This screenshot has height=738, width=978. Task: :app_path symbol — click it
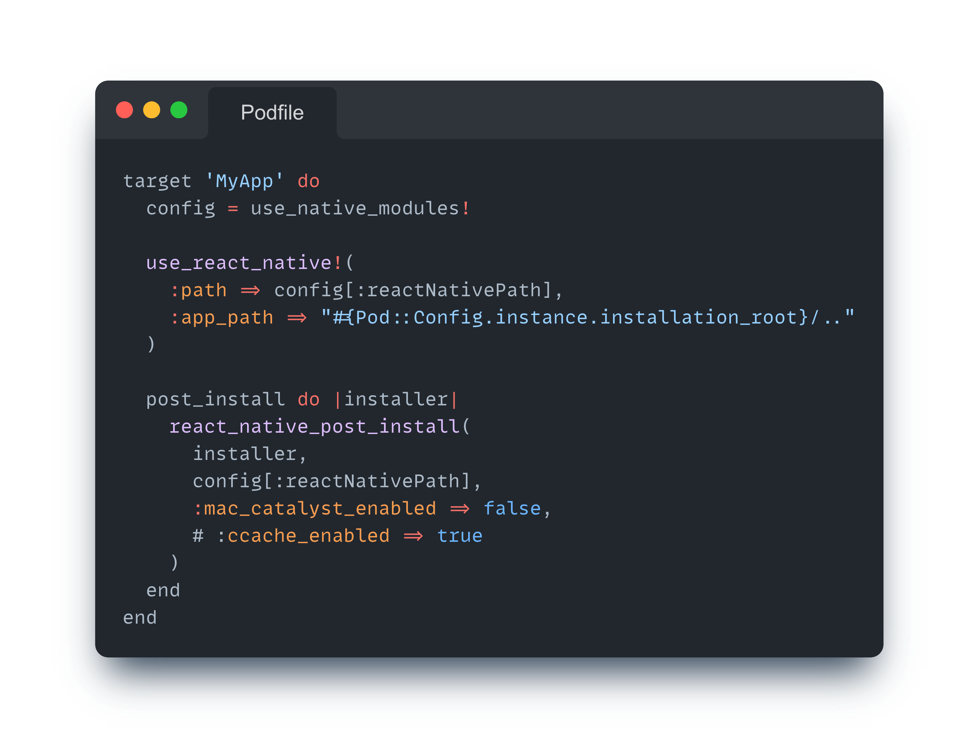click(x=221, y=318)
